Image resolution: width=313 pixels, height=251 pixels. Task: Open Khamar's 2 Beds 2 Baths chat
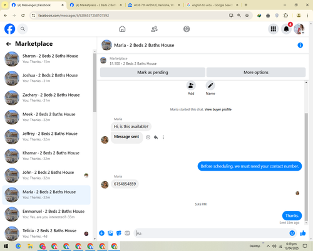coord(46,156)
